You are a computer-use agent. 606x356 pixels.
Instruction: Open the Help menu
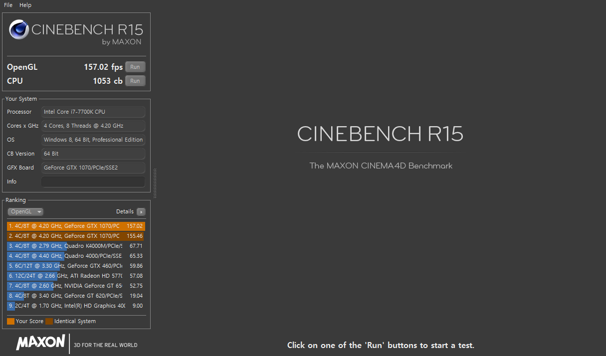25,5
